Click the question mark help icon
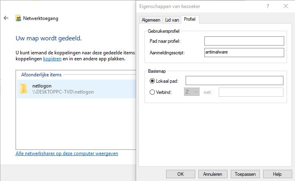This screenshot has width=295, height=181. [x=268, y=6]
